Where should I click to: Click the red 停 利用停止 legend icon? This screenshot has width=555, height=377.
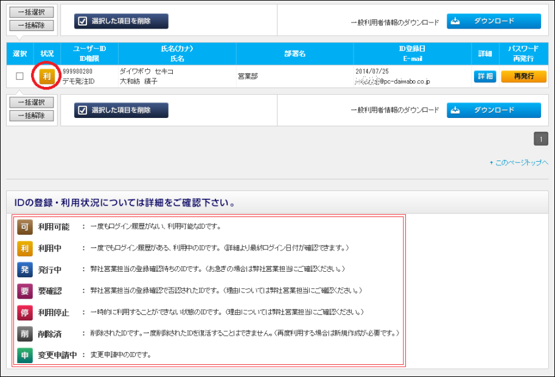pos(24,312)
